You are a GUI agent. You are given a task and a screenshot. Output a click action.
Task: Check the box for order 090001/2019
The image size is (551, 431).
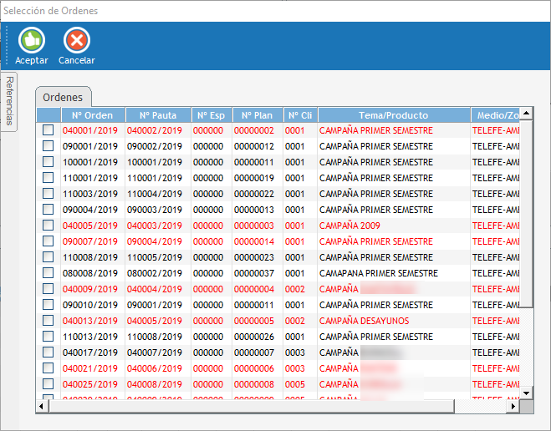coord(48,146)
